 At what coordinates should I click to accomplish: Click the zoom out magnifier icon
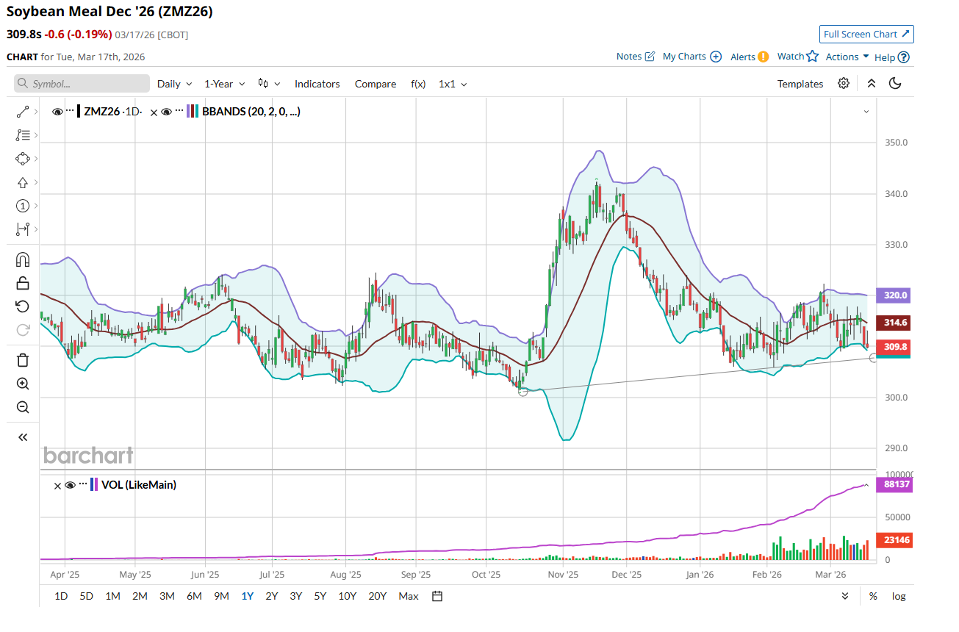[x=22, y=407]
